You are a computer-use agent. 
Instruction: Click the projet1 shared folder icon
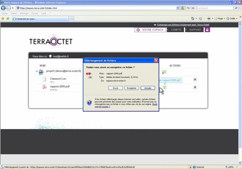click(x=41, y=72)
